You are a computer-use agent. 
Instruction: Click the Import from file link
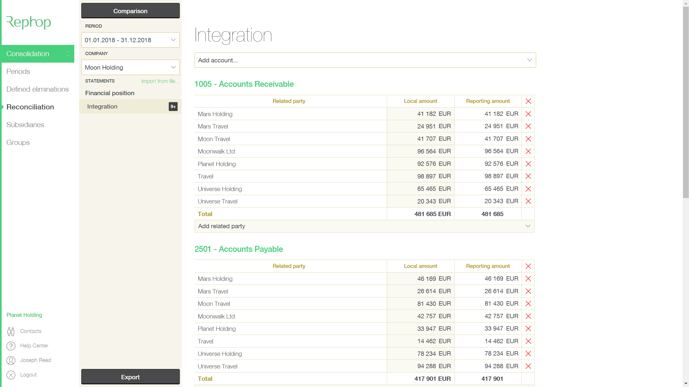pyautogui.click(x=160, y=81)
